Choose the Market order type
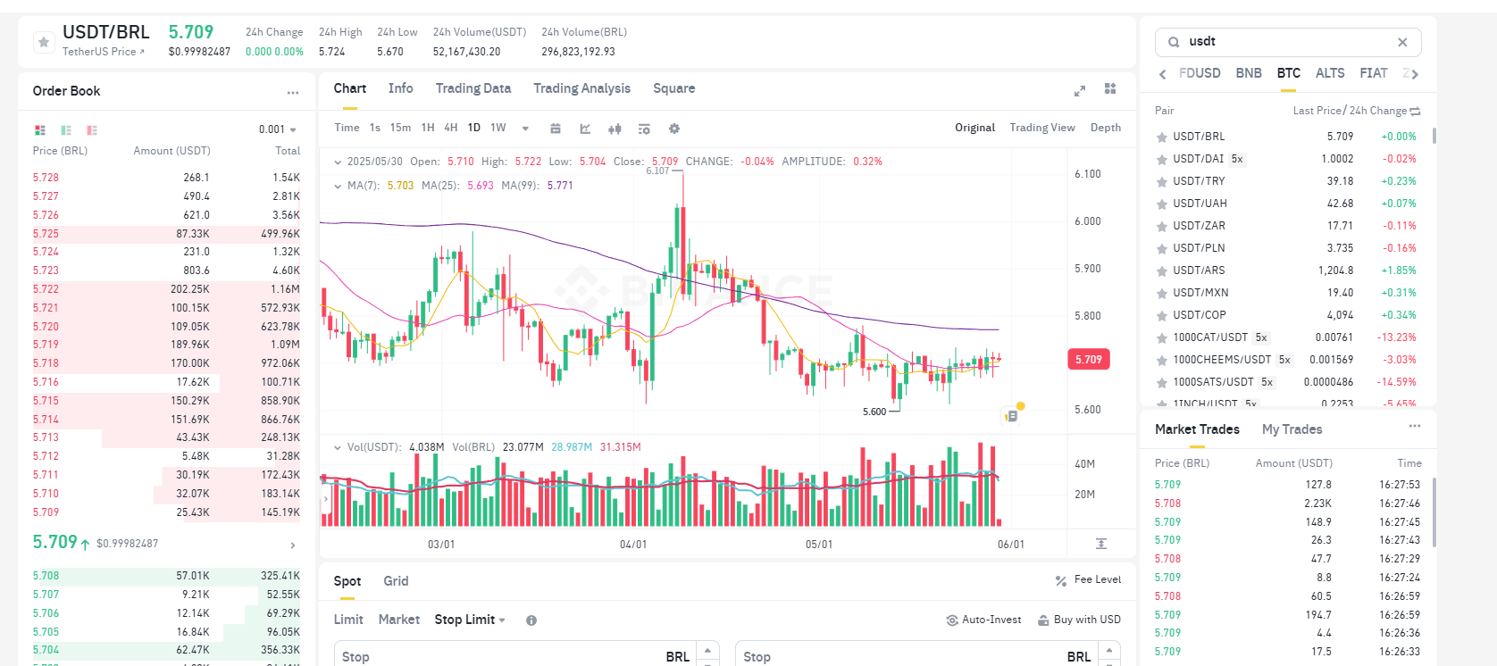The width and height of the screenshot is (1497, 666). coord(399,620)
